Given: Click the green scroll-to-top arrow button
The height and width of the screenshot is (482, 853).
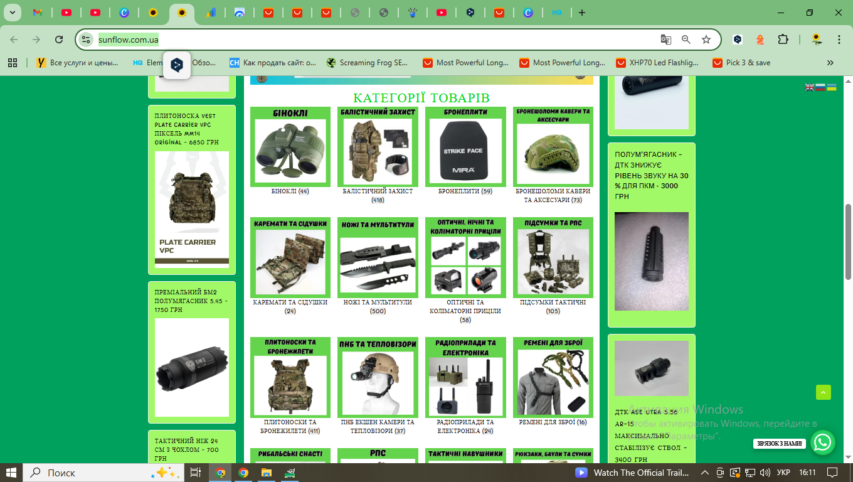Looking at the screenshot, I should tap(824, 392).
